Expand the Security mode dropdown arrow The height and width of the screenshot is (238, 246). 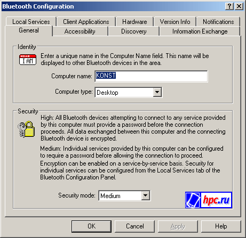pos(146,195)
